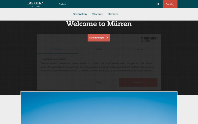The image size is (198, 124).
Task: Expand the Portals dropdown
Action: coord(63,4)
